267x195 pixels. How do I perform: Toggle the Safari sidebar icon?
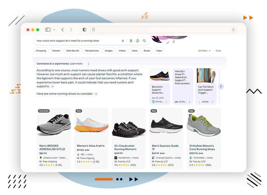pos(48,29)
